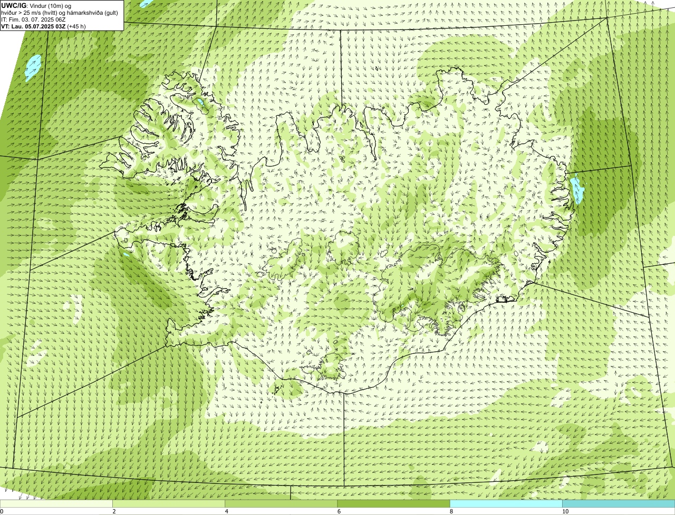675x515 pixels.
Task: Click the '2' label under the color bar
Action: click(114, 511)
